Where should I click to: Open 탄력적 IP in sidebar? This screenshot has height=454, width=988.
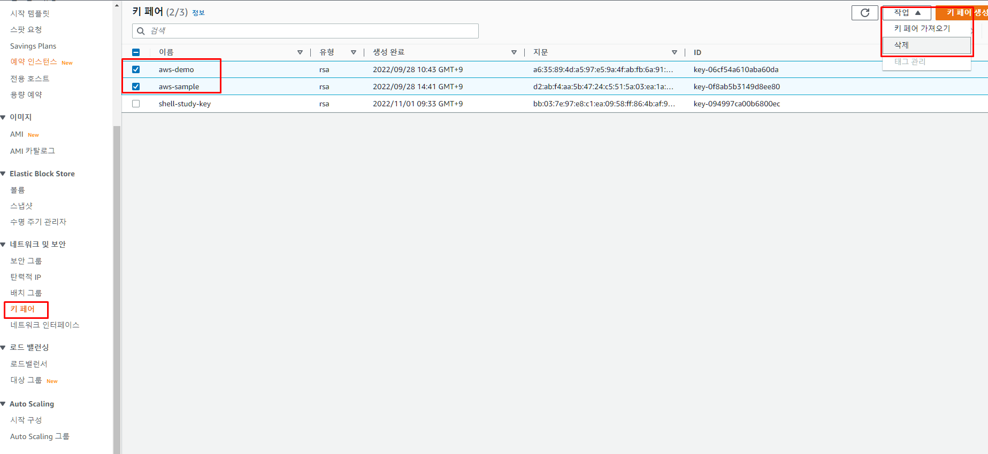[x=26, y=277]
